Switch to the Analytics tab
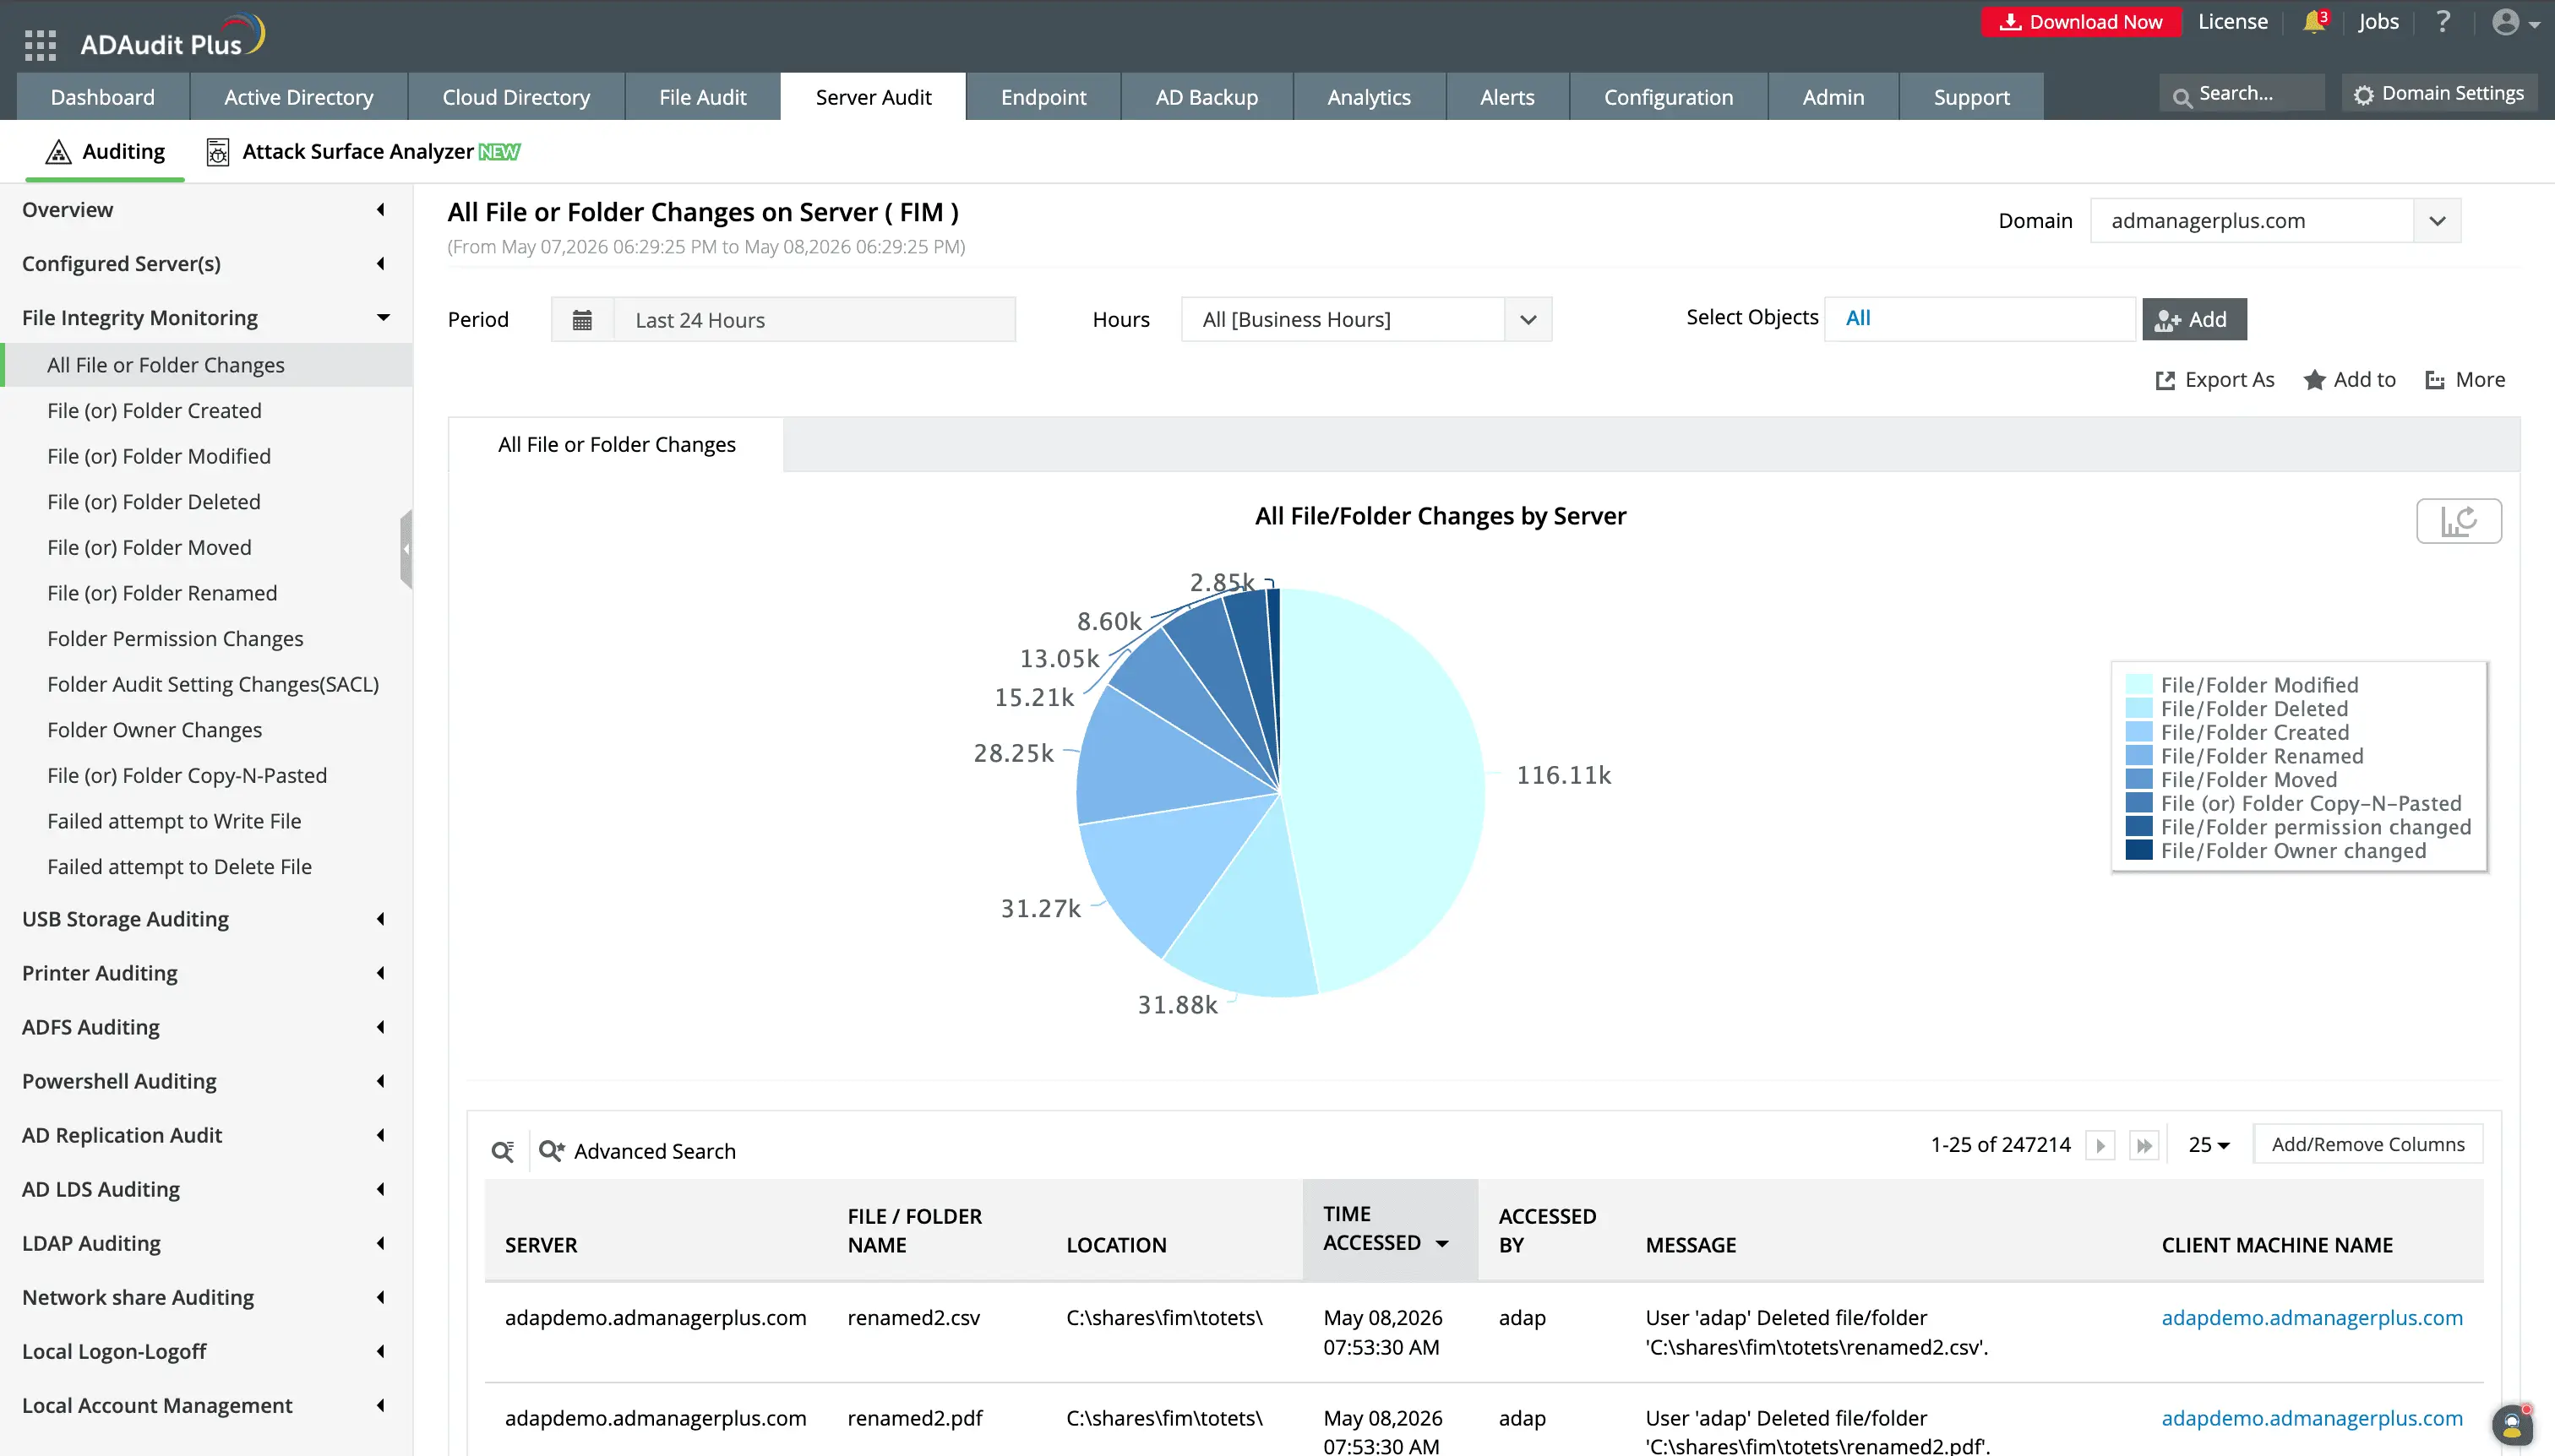The height and width of the screenshot is (1456, 2555). click(x=1369, y=97)
